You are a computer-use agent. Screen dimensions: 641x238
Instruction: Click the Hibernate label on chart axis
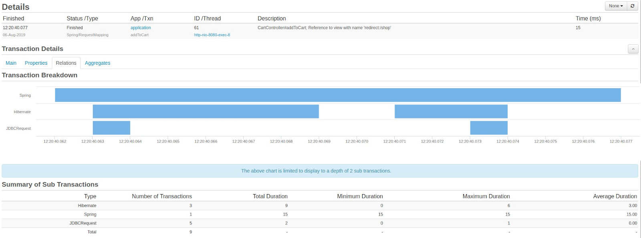22,112
